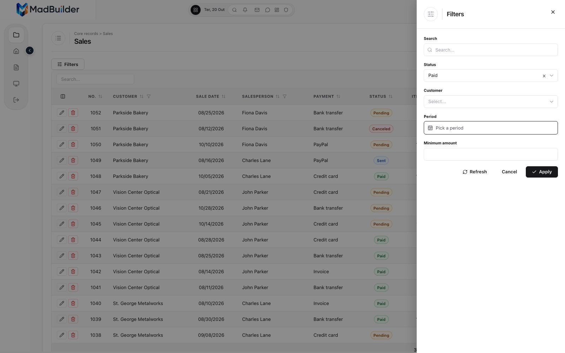The width and height of the screenshot is (565, 353).
Task: Click the Sent status badge on sale 1049
Action: coord(381,161)
